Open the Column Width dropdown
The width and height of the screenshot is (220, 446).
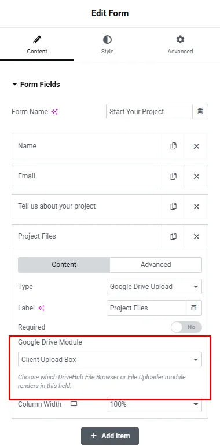(x=154, y=404)
